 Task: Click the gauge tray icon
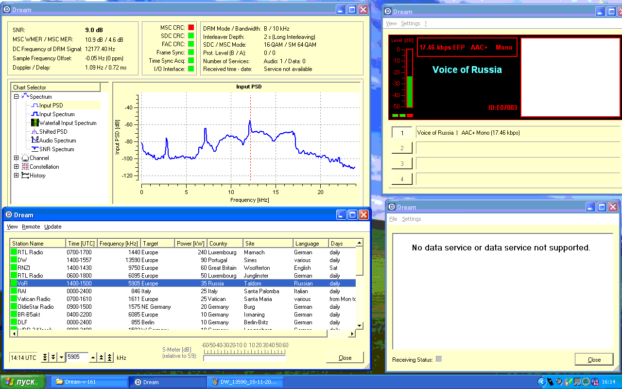pyautogui.click(x=586, y=382)
